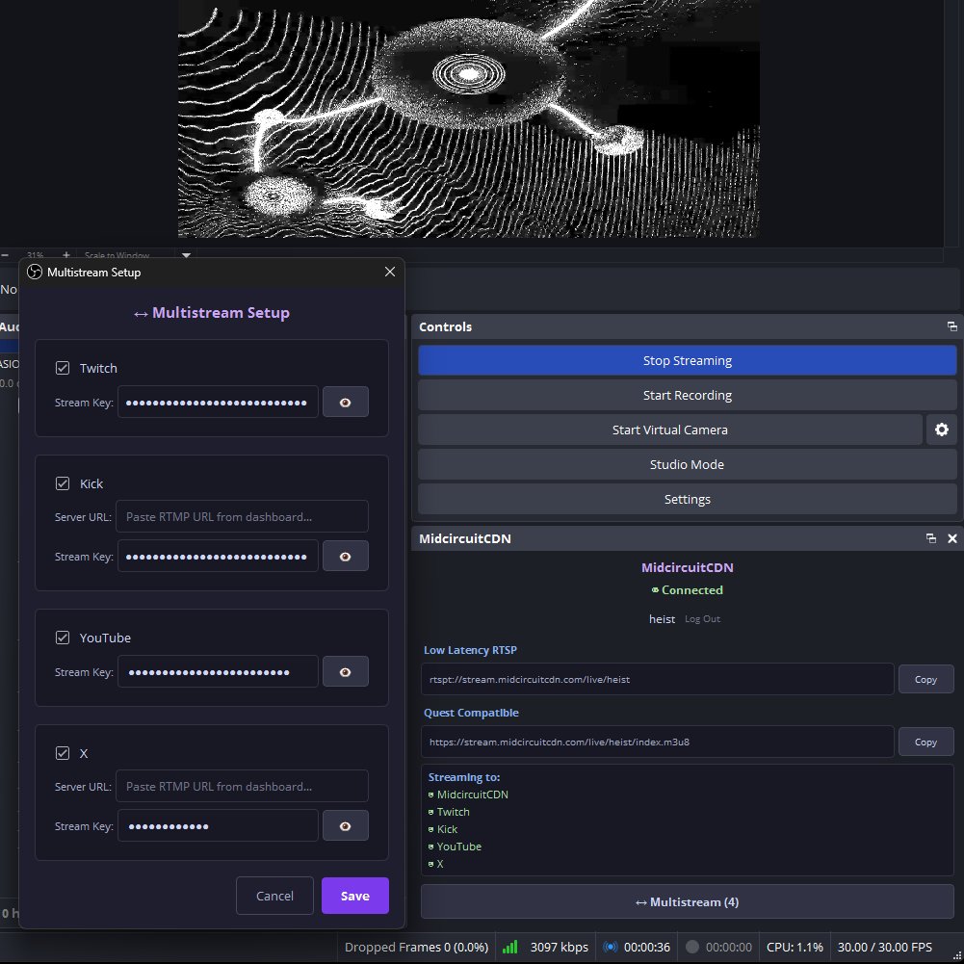Uncheck the X platform checkbox
Screen dimensions: 964x964
(62, 753)
